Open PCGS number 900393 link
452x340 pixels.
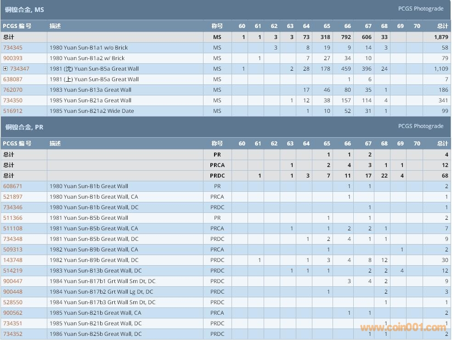(x=13, y=58)
